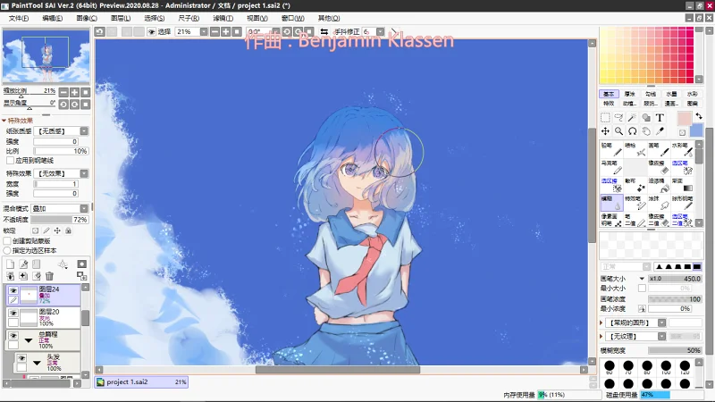Image resolution: width=715 pixels, height=402 pixels.
Task: Click the project 1.sai2 document tab
Action: (141, 382)
